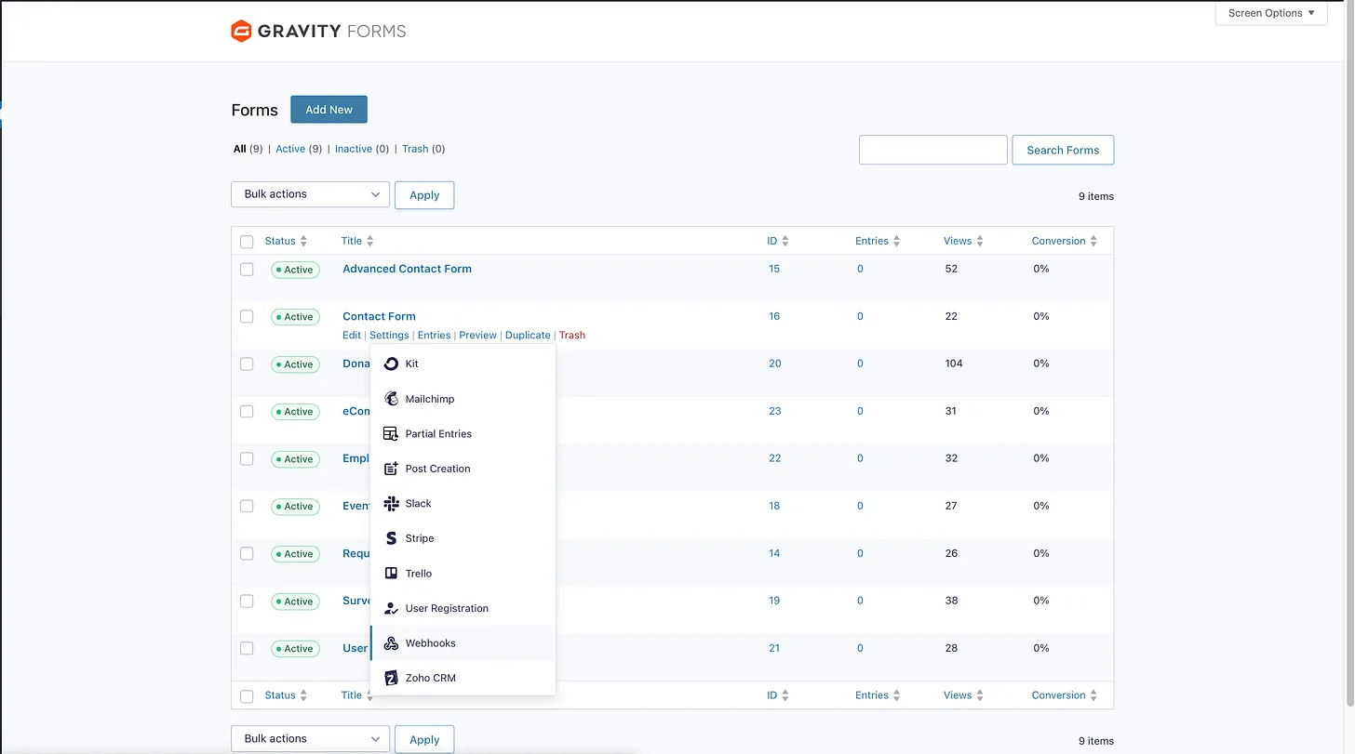Check the Contact Form row checkbox
1355x754 pixels.
click(x=247, y=317)
